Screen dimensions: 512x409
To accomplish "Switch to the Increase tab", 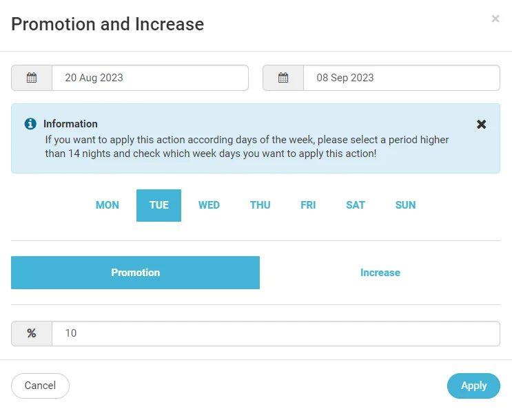I will tap(380, 273).
